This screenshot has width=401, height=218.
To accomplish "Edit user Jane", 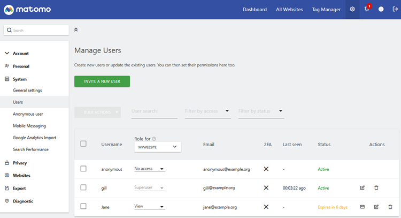I will coord(376,207).
